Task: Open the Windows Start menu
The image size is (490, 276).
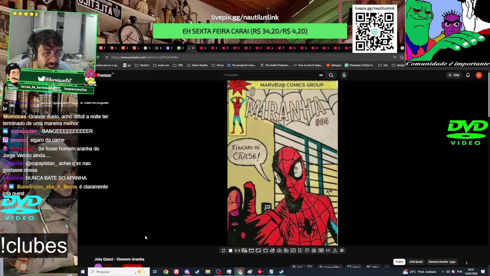Action: click(x=82, y=272)
